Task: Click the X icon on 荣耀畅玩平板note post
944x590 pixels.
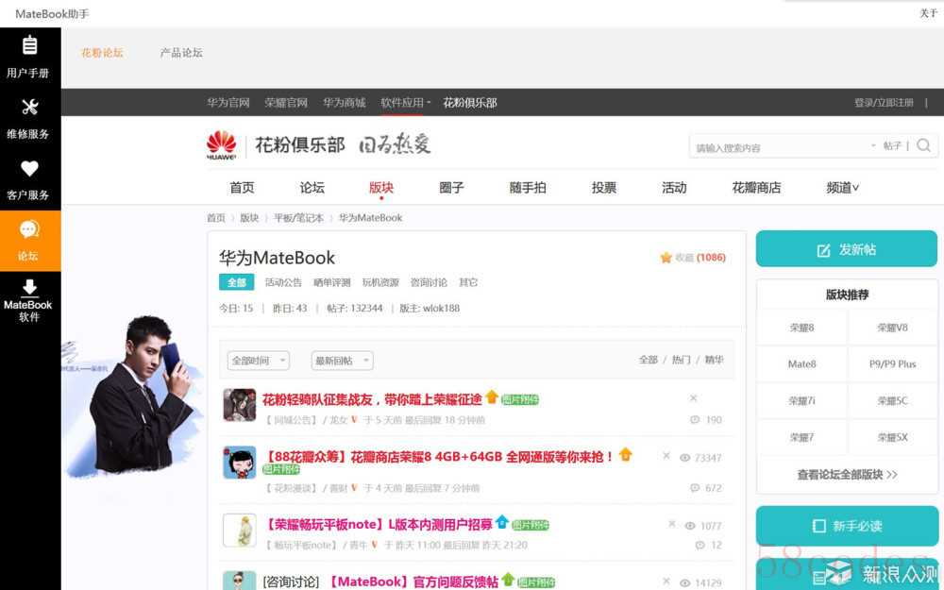Action: point(672,524)
